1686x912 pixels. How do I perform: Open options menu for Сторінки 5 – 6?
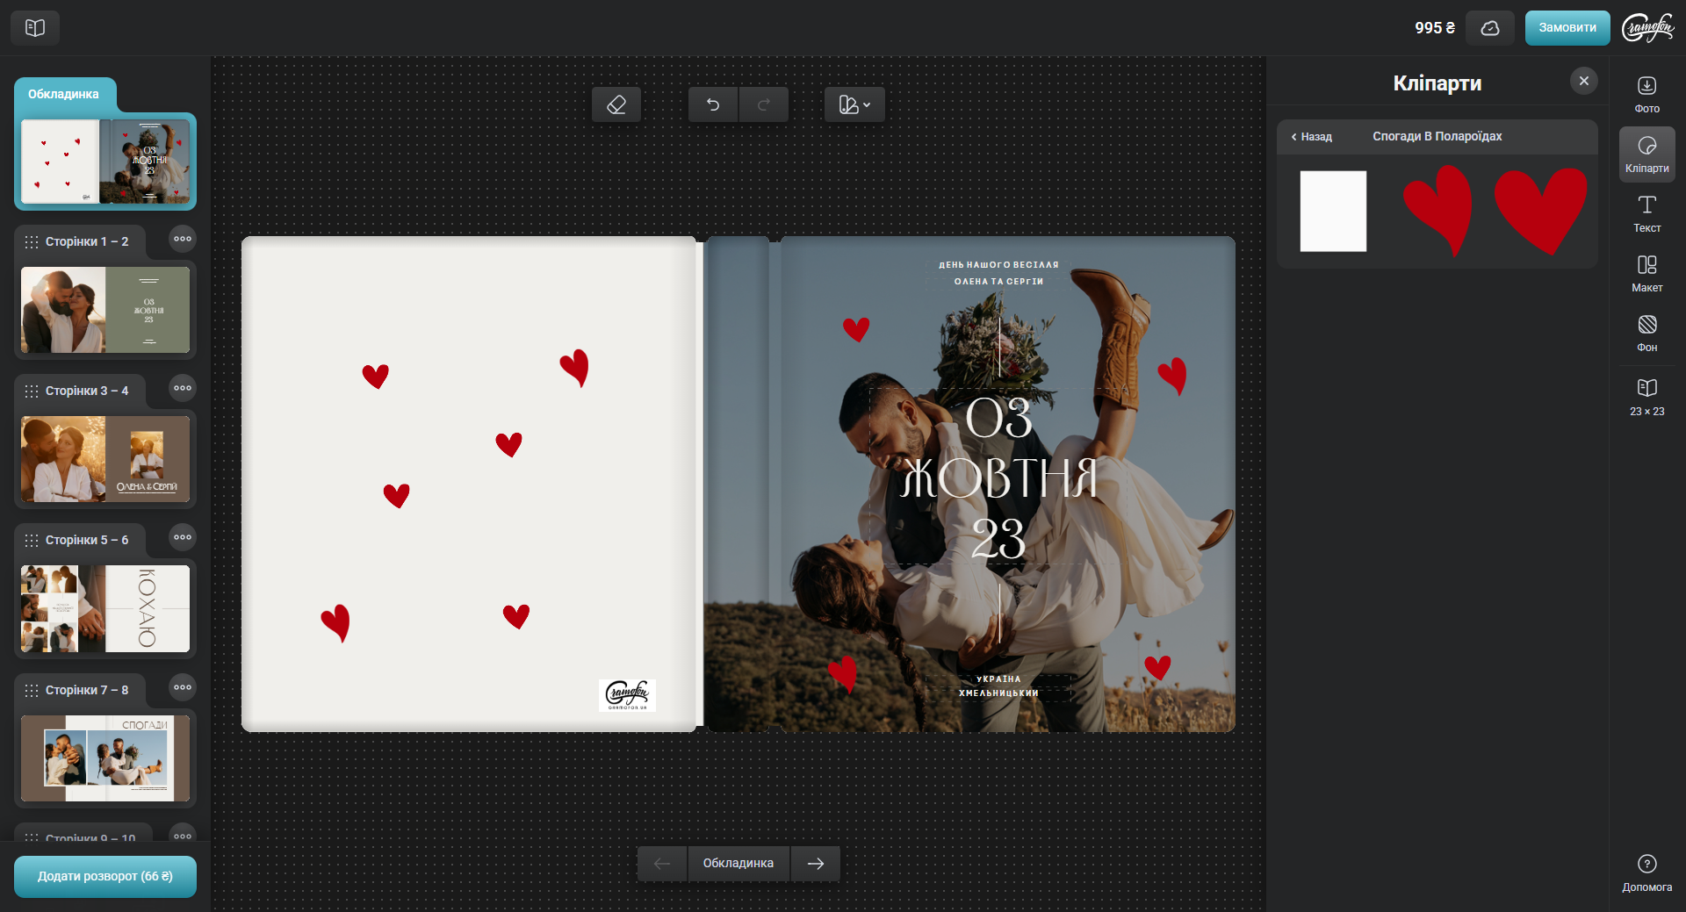point(182,537)
